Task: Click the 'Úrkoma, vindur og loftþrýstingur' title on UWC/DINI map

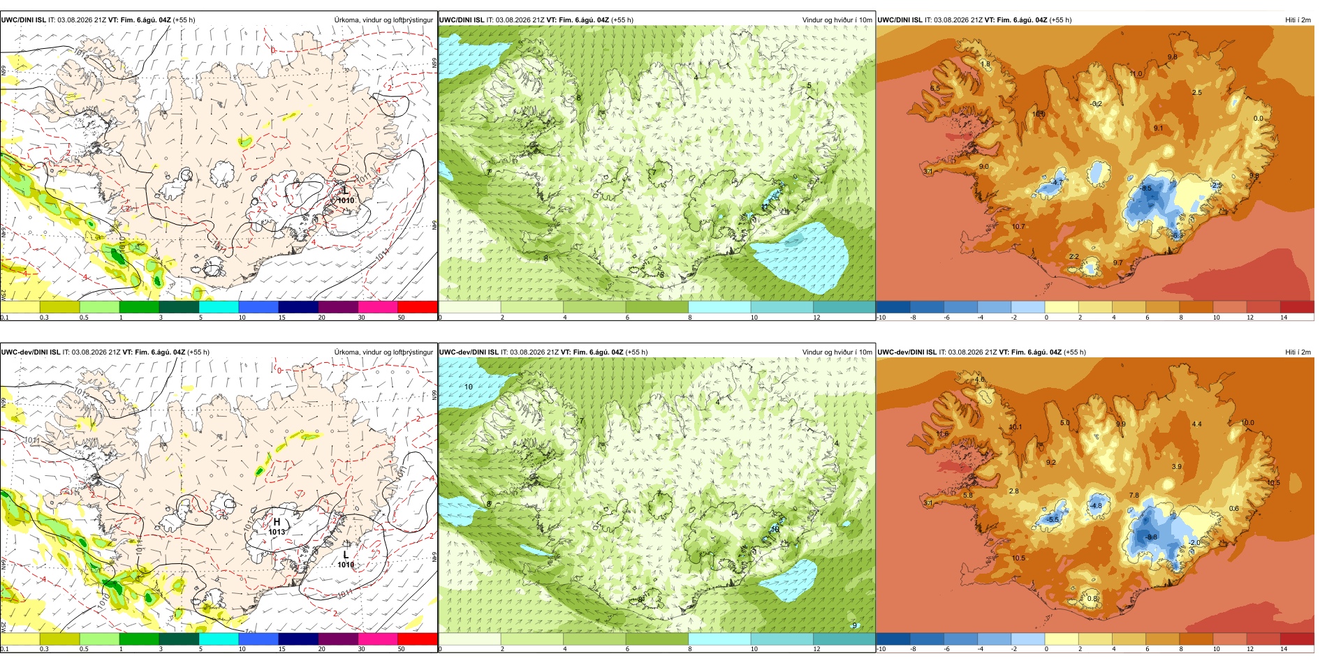Action: (383, 20)
